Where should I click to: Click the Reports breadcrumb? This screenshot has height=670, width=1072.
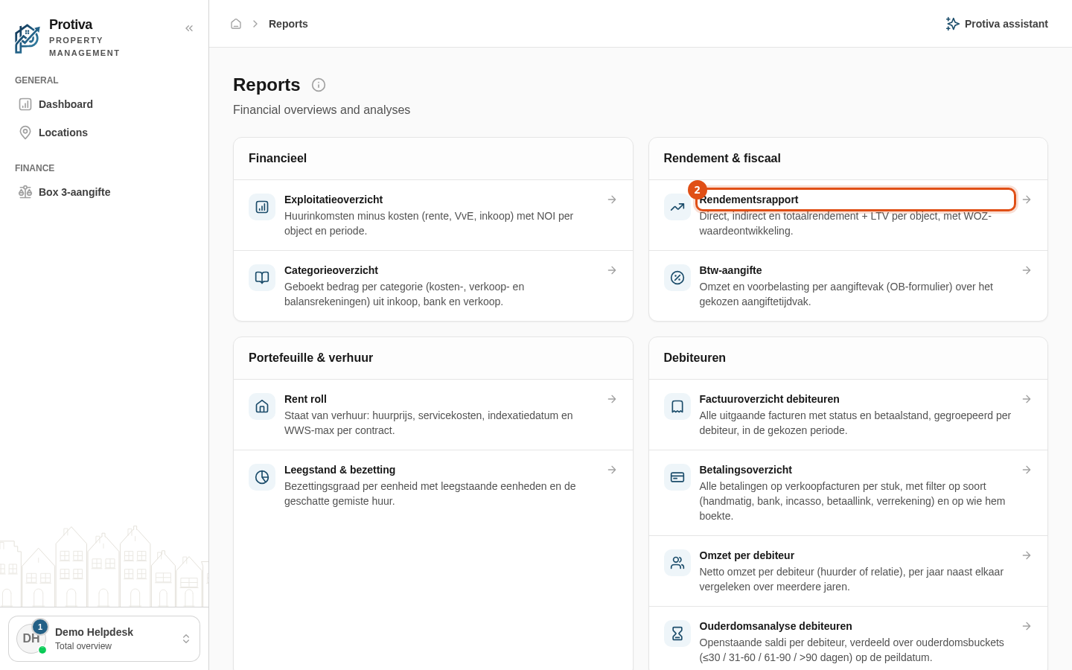coord(288,24)
